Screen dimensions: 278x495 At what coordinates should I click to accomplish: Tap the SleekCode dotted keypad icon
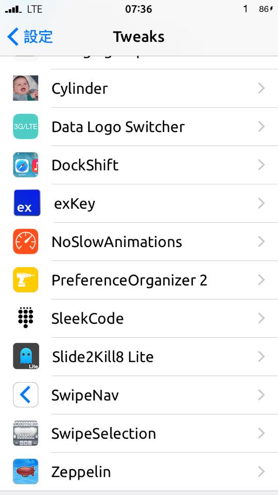(26, 317)
